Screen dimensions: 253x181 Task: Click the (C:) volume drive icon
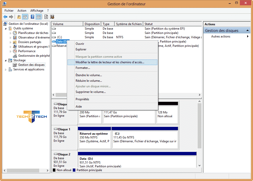click(x=54, y=37)
